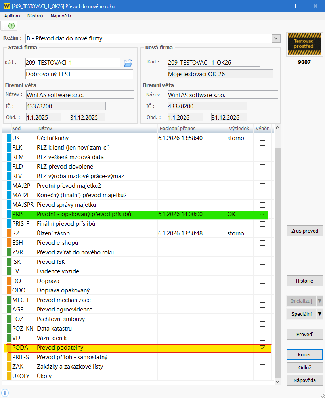Click the green marker of ZVR row
325x398 pixels.
point(9,252)
